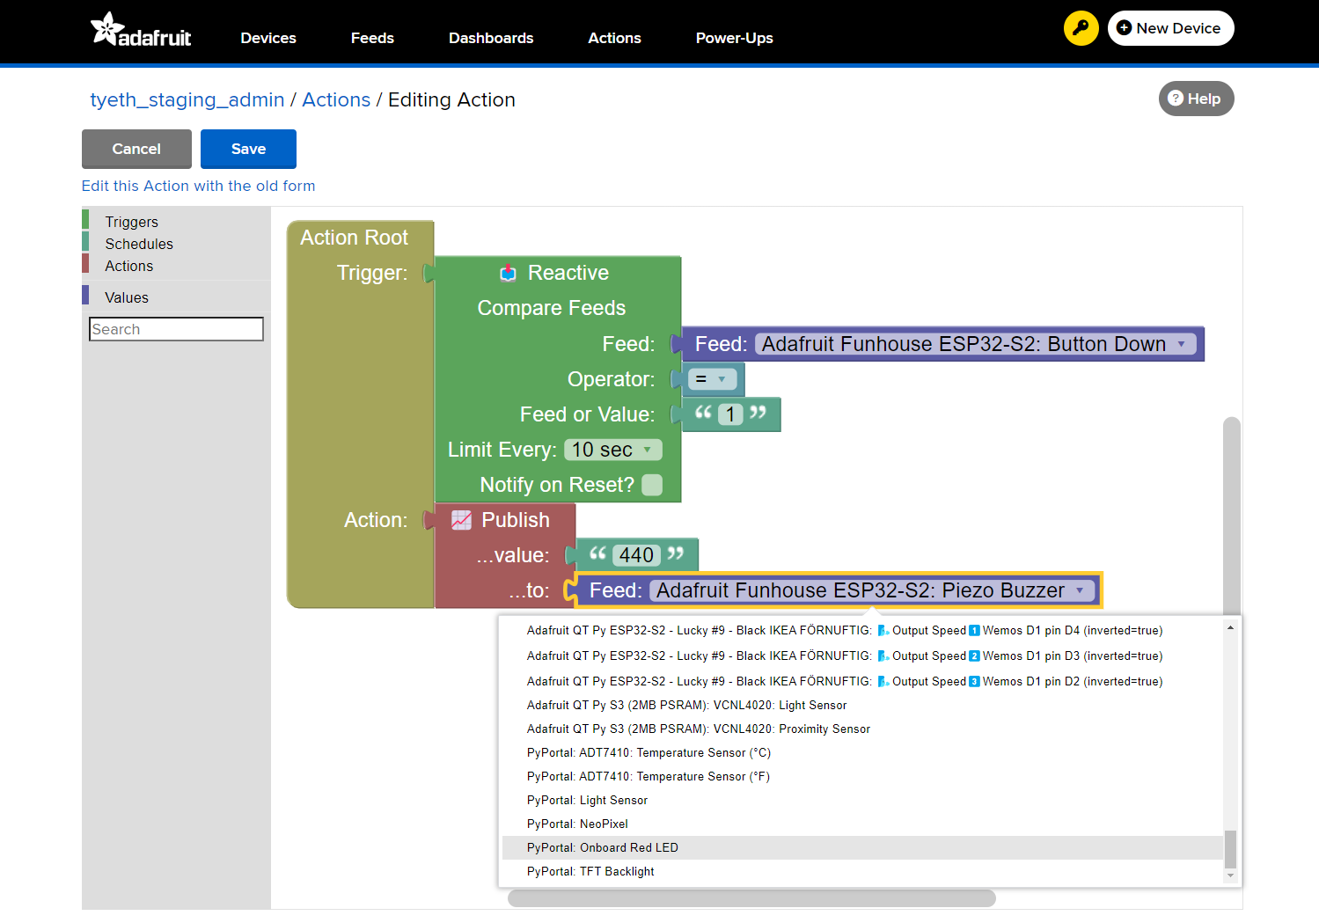Click the Reactive trigger block icon
Viewport: 1319px width, 923px height.
click(508, 274)
